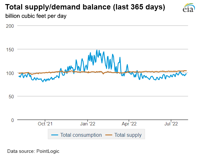Click the Apr '22 x-axis label
The width and height of the screenshot is (198, 167).
pyautogui.click(x=129, y=124)
